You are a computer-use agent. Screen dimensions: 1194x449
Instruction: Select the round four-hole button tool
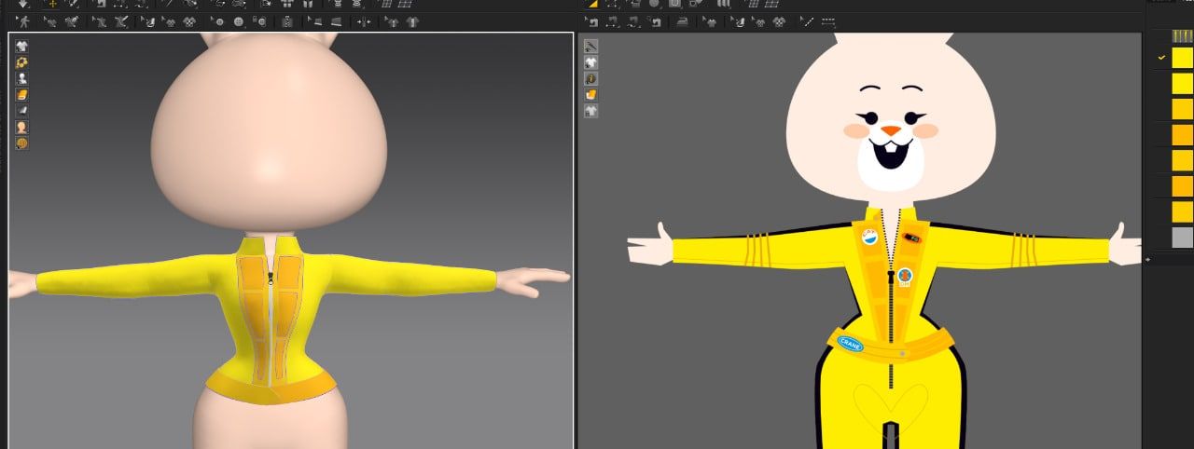pos(239,21)
